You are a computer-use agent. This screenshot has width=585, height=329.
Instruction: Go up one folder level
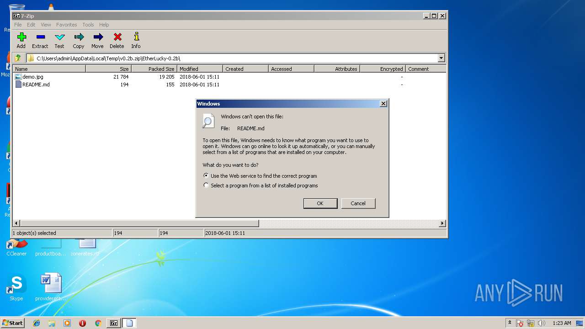point(18,58)
